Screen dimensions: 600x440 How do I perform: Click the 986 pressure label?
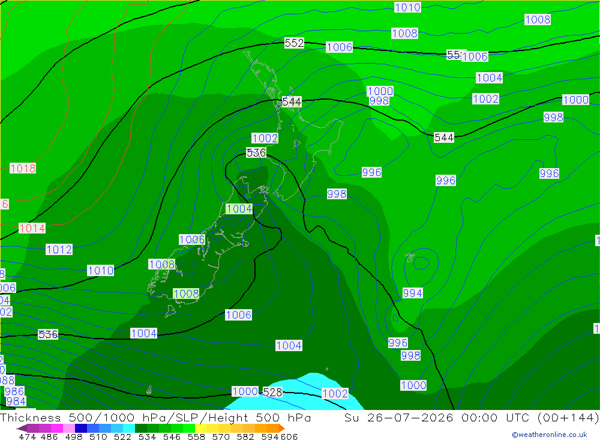14,391
